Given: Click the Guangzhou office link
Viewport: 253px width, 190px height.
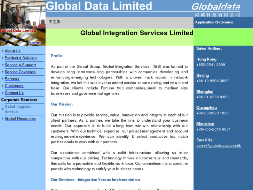Looking at the screenshot, I should (x=206, y=108).
